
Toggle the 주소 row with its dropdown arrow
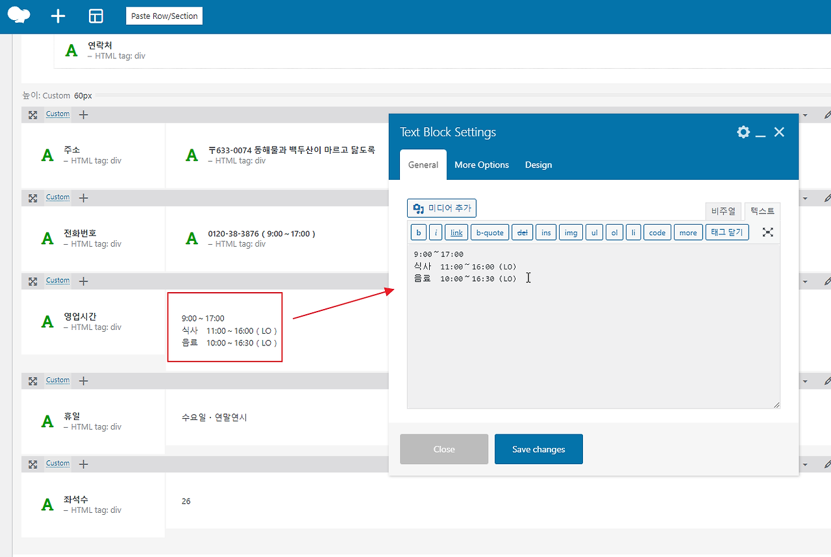(x=806, y=116)
